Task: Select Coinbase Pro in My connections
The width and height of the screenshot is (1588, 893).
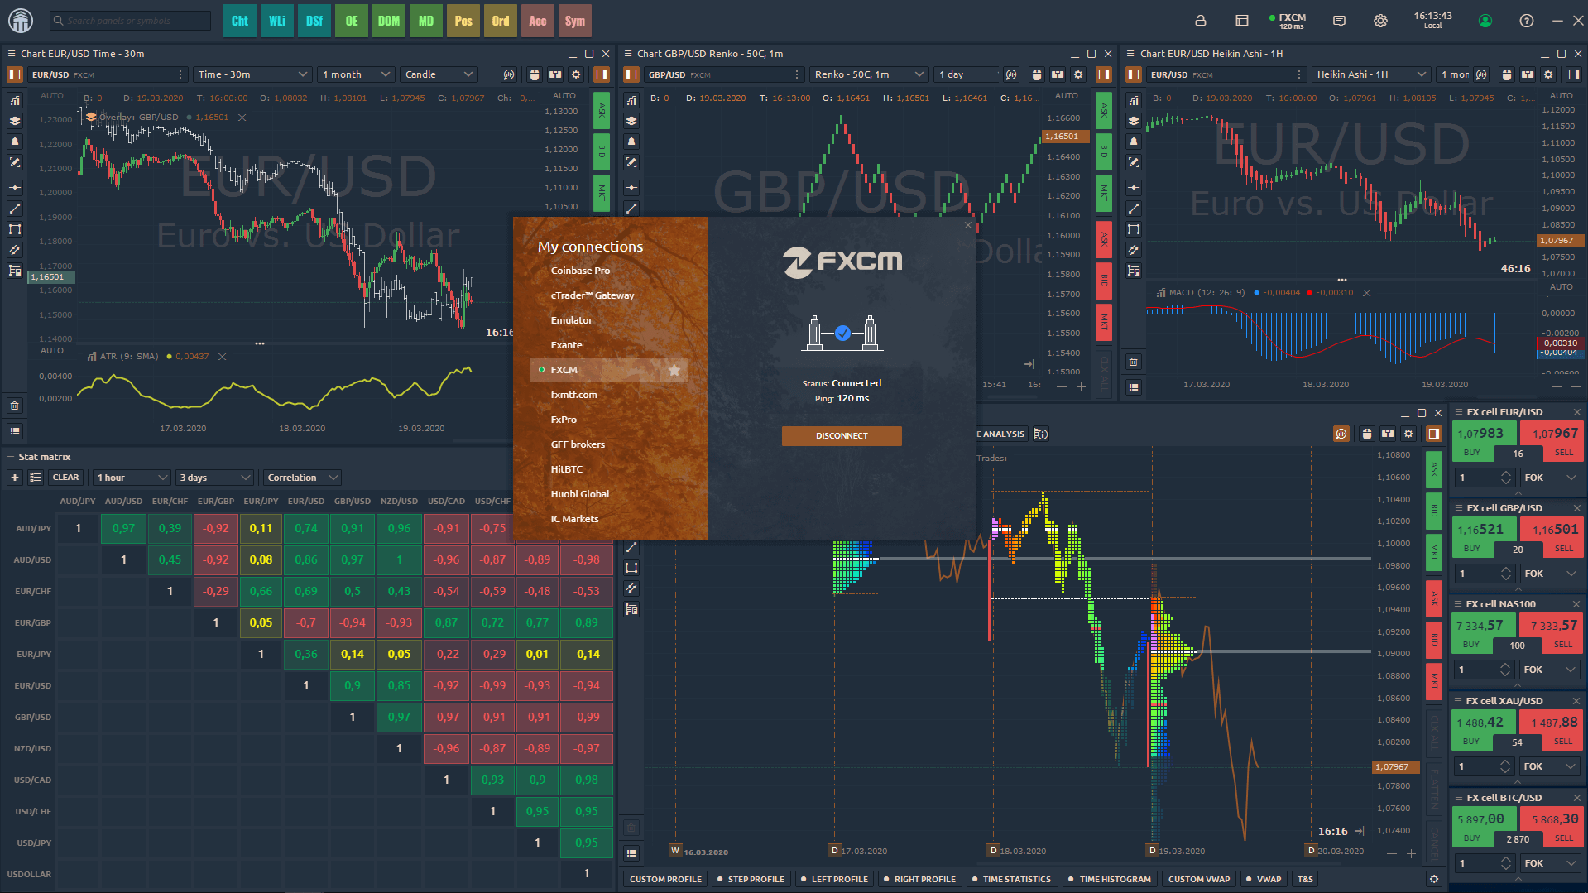Action: 580,271
